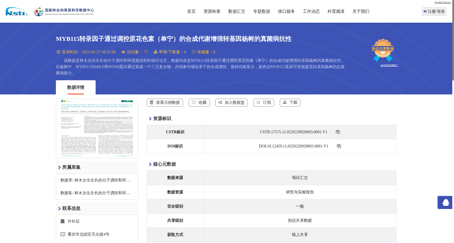Add dataset via 加入数据篮 button
This screenshot has width=454, height=243.
click(x=232, y=103)
